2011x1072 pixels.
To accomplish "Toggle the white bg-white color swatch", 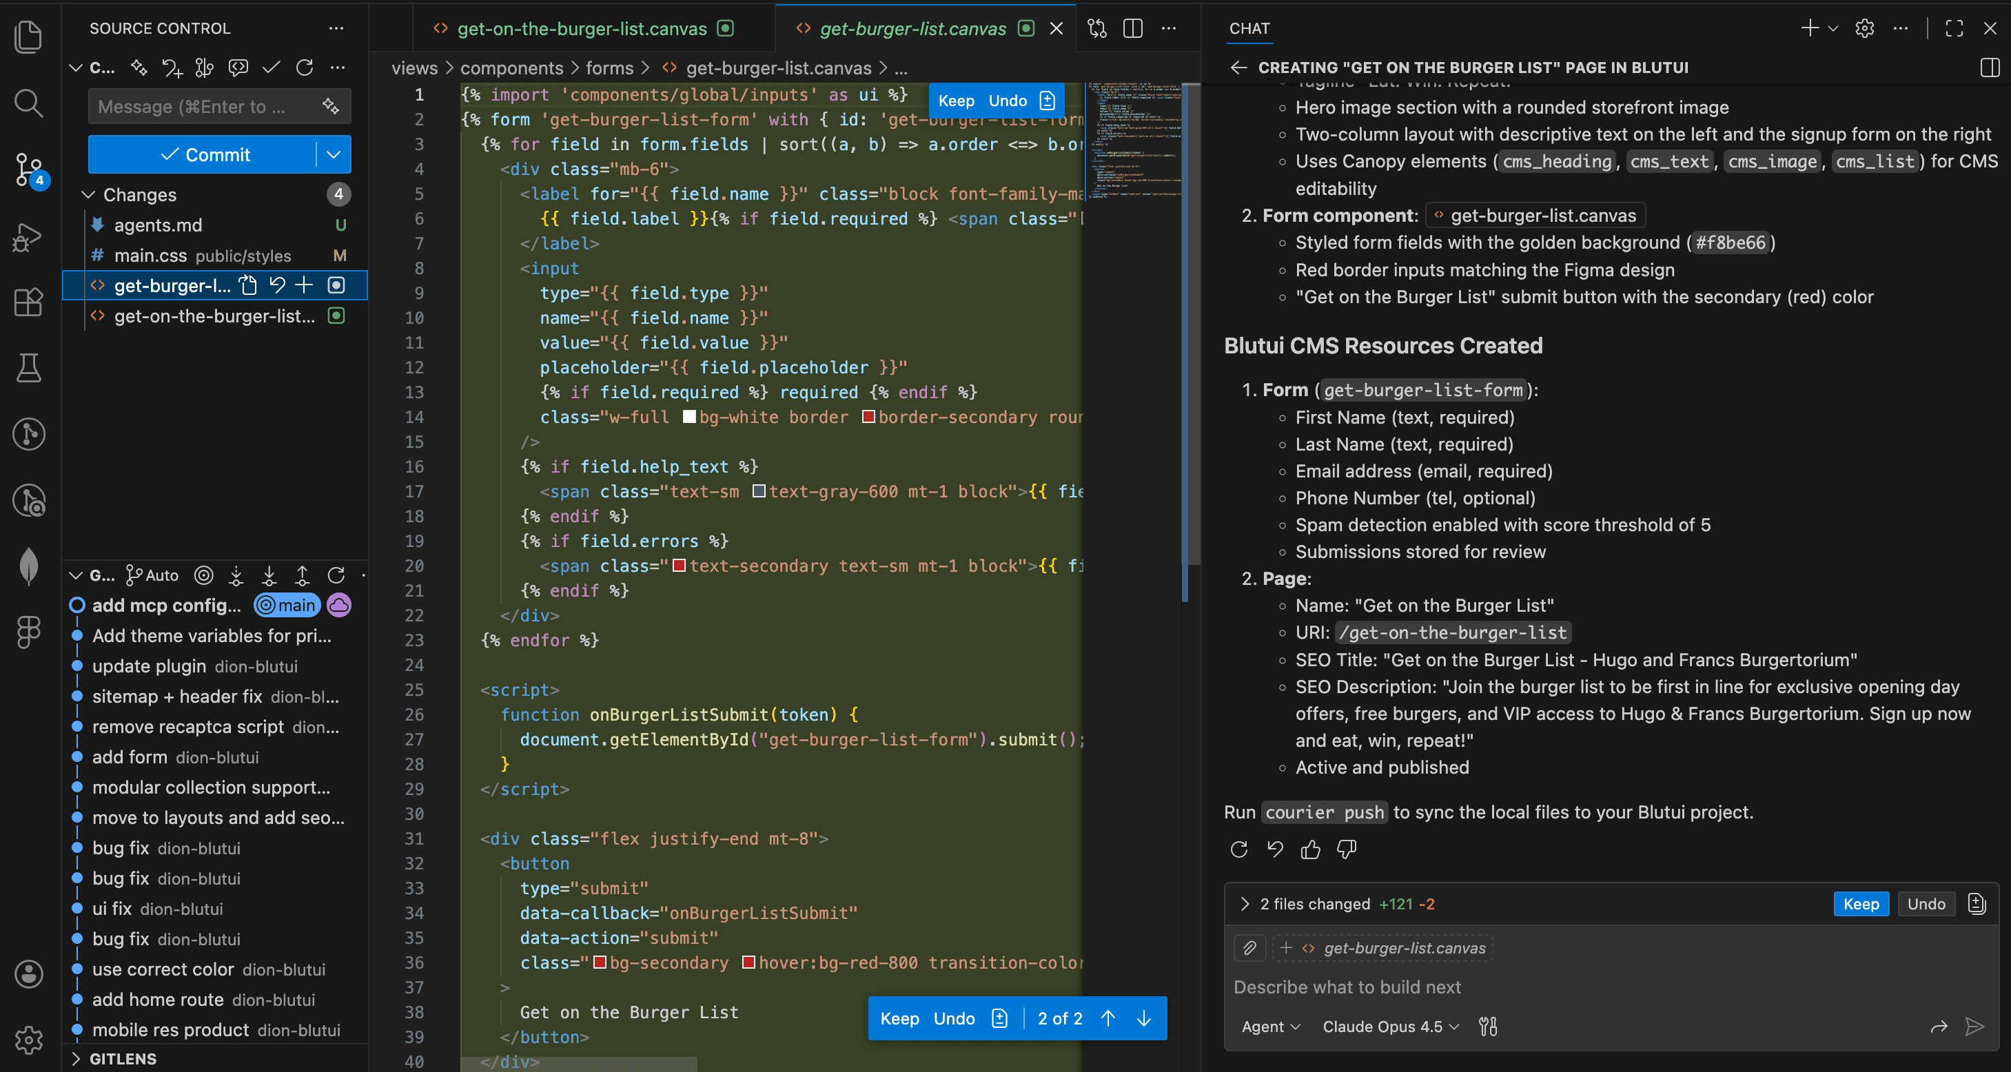I will click(689, 418).
